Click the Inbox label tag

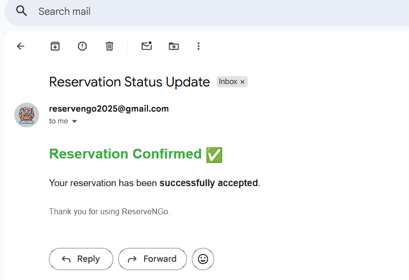(x=228, y=82)
